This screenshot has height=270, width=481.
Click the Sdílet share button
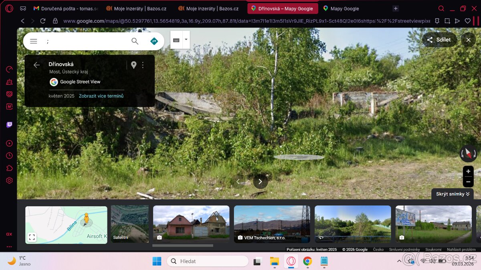[439, 40]
